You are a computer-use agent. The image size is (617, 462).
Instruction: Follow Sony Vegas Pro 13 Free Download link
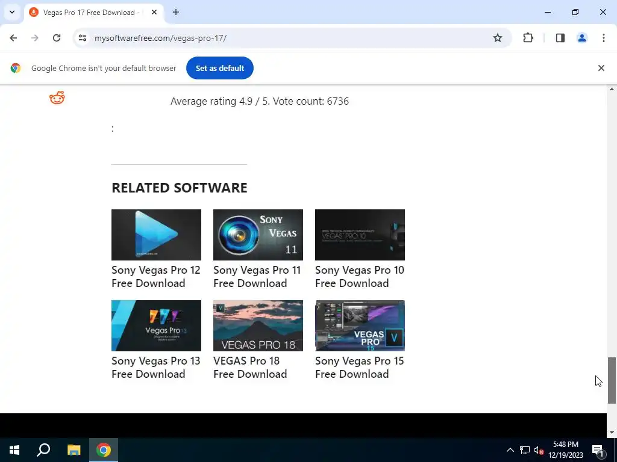156,368
